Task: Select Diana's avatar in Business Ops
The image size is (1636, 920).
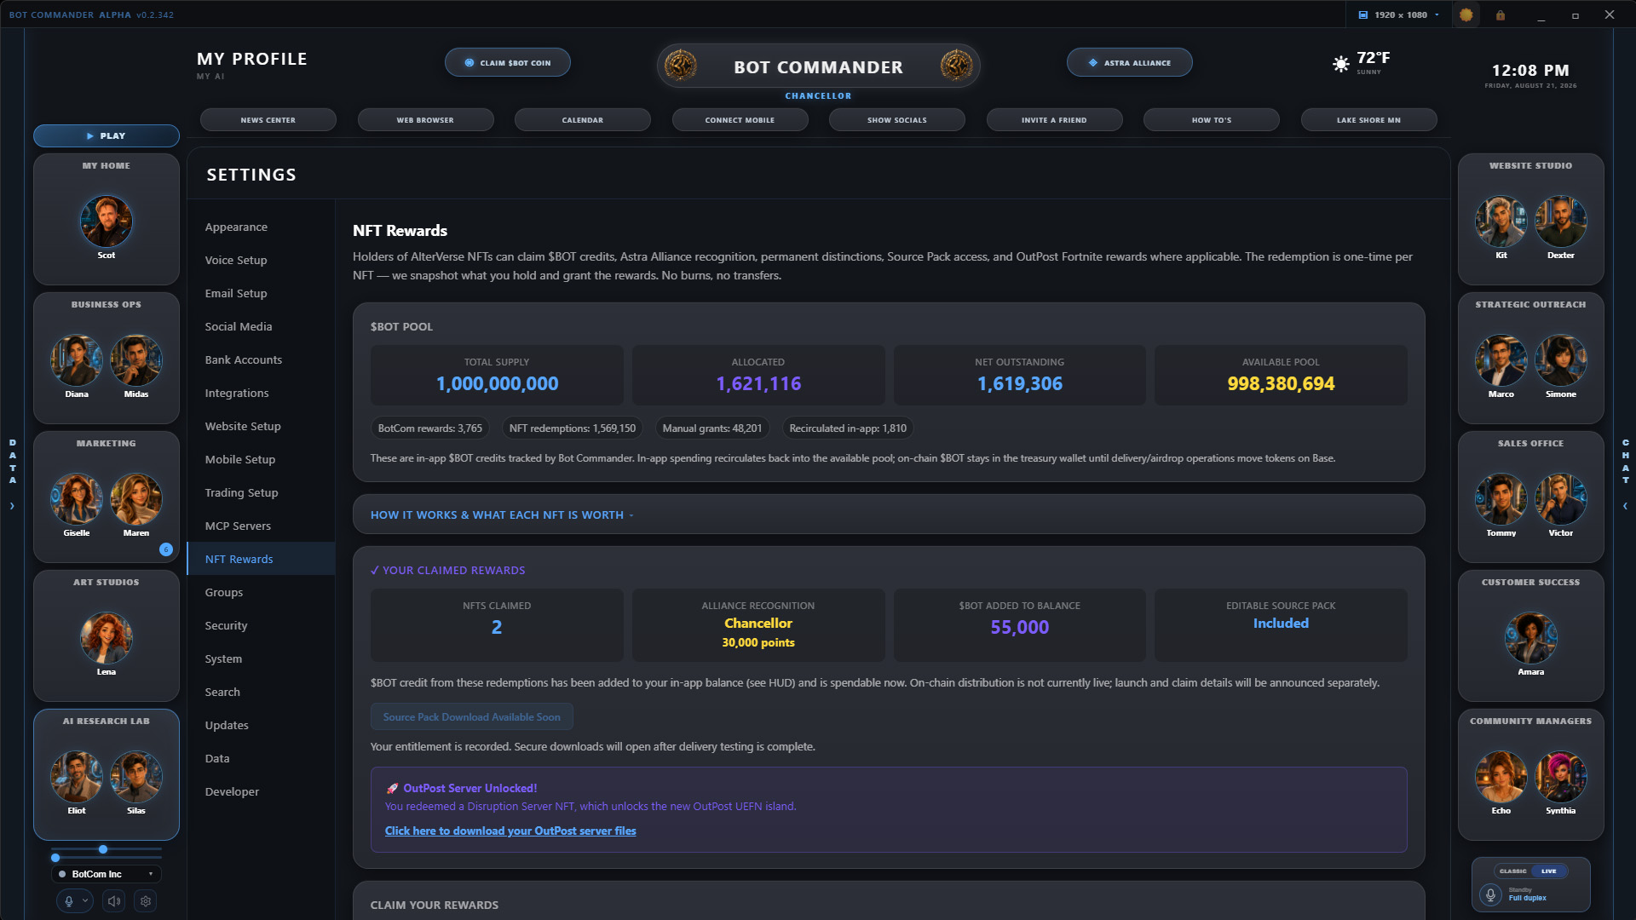Action: point(77,360)
